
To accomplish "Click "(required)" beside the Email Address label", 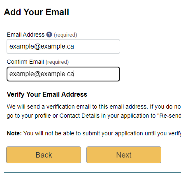I will click(x=65, y=35).
